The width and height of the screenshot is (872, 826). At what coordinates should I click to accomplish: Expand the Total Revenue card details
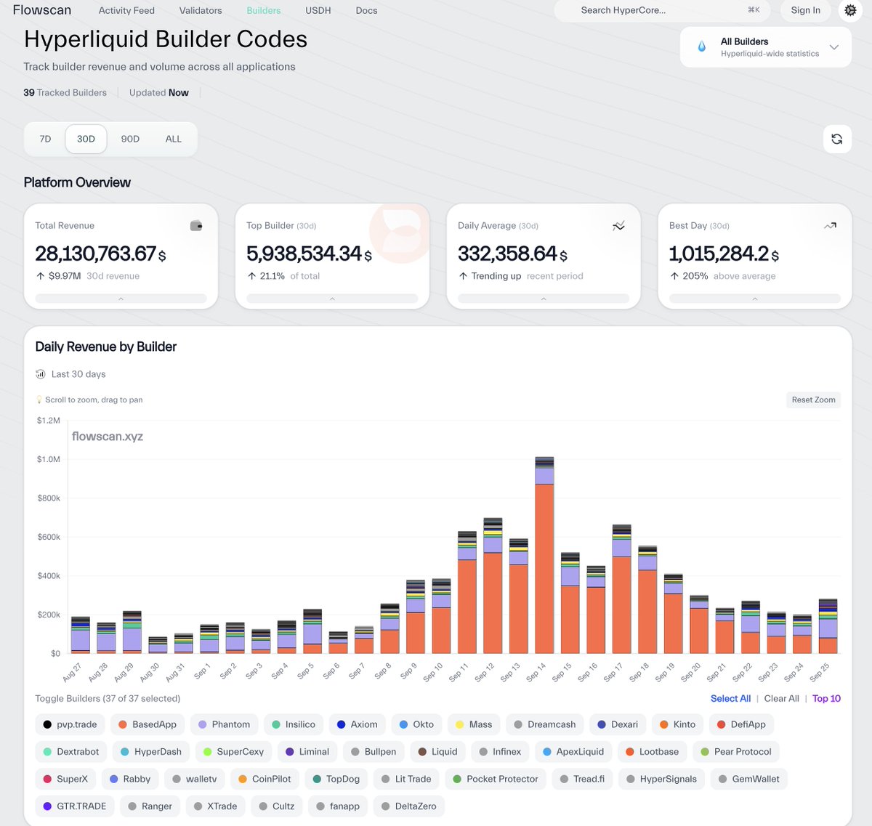pos(121,299)
